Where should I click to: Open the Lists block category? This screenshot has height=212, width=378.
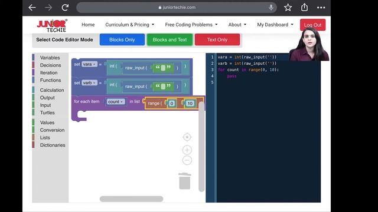(x=45, y=137)
